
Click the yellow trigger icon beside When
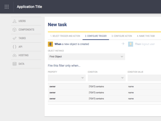[50, 44]
